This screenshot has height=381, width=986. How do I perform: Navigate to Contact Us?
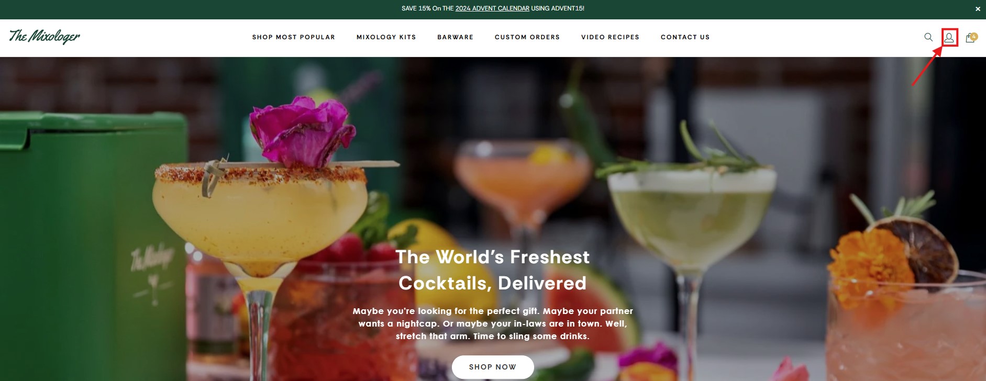[685, 37]
